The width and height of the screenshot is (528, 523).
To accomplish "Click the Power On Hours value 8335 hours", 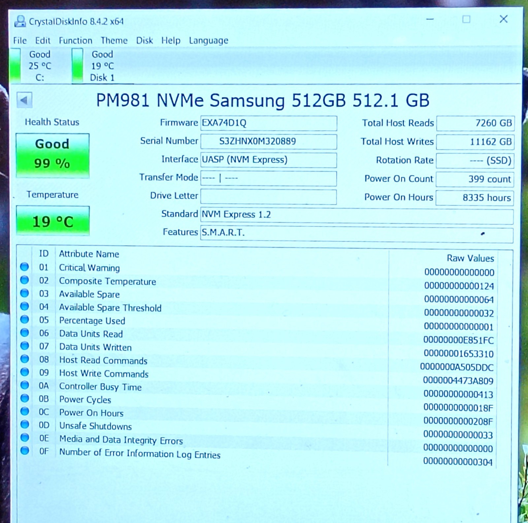I will [475, 198].
